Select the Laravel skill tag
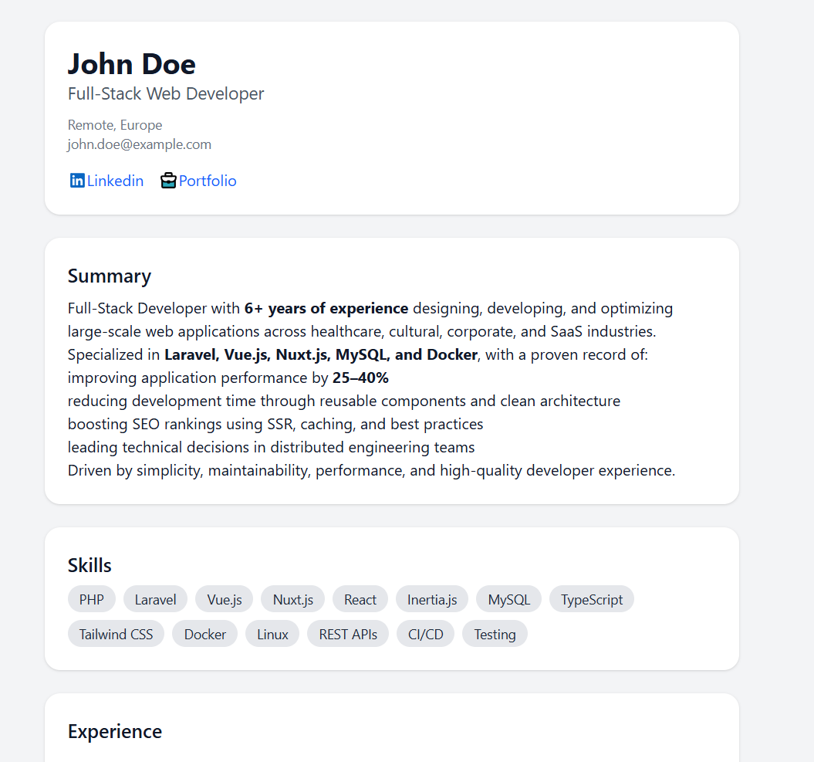This screenshot has height=762, width=814. (155, 599)
